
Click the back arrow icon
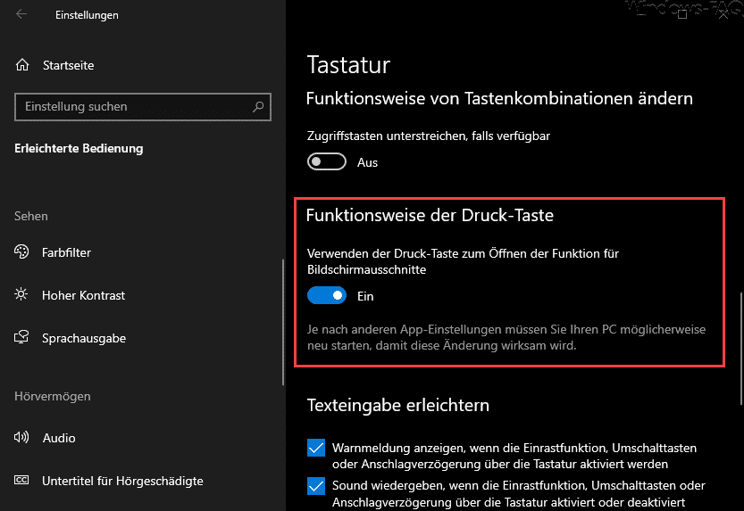coord(21,14)
